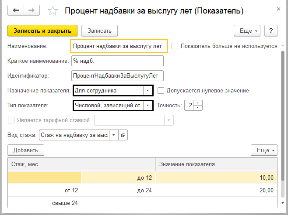This screenshot has height=215, width=288.
Task: Click the Наименование input field
Action: [x=118, y=46]
